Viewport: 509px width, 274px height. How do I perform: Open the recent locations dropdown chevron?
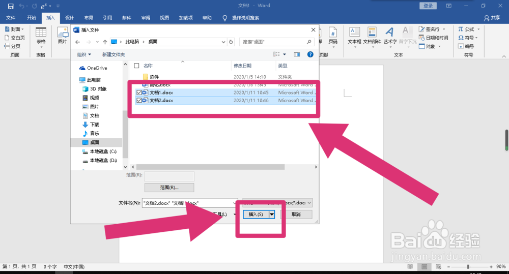97,42
